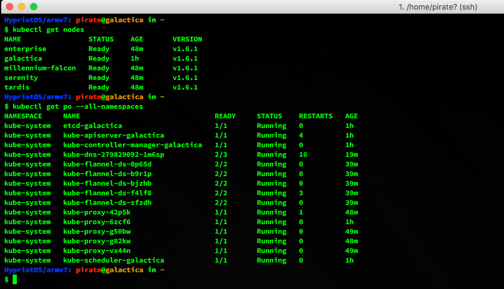Image resolution: width=504 pixels, height=289 pixels.
Task: Click pod name 'kube-flannel-ds-0p65d'
Action: coord(107,164)
